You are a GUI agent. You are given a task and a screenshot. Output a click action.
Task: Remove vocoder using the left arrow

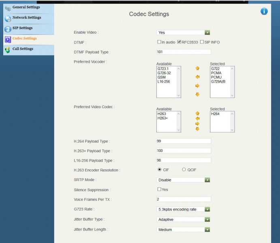click(197, 77)
